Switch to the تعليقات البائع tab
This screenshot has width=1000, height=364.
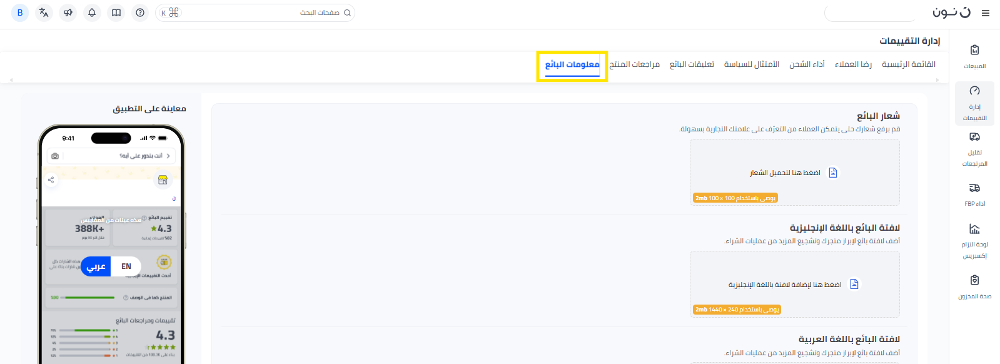pyautogui.click(x=692, y=64)
